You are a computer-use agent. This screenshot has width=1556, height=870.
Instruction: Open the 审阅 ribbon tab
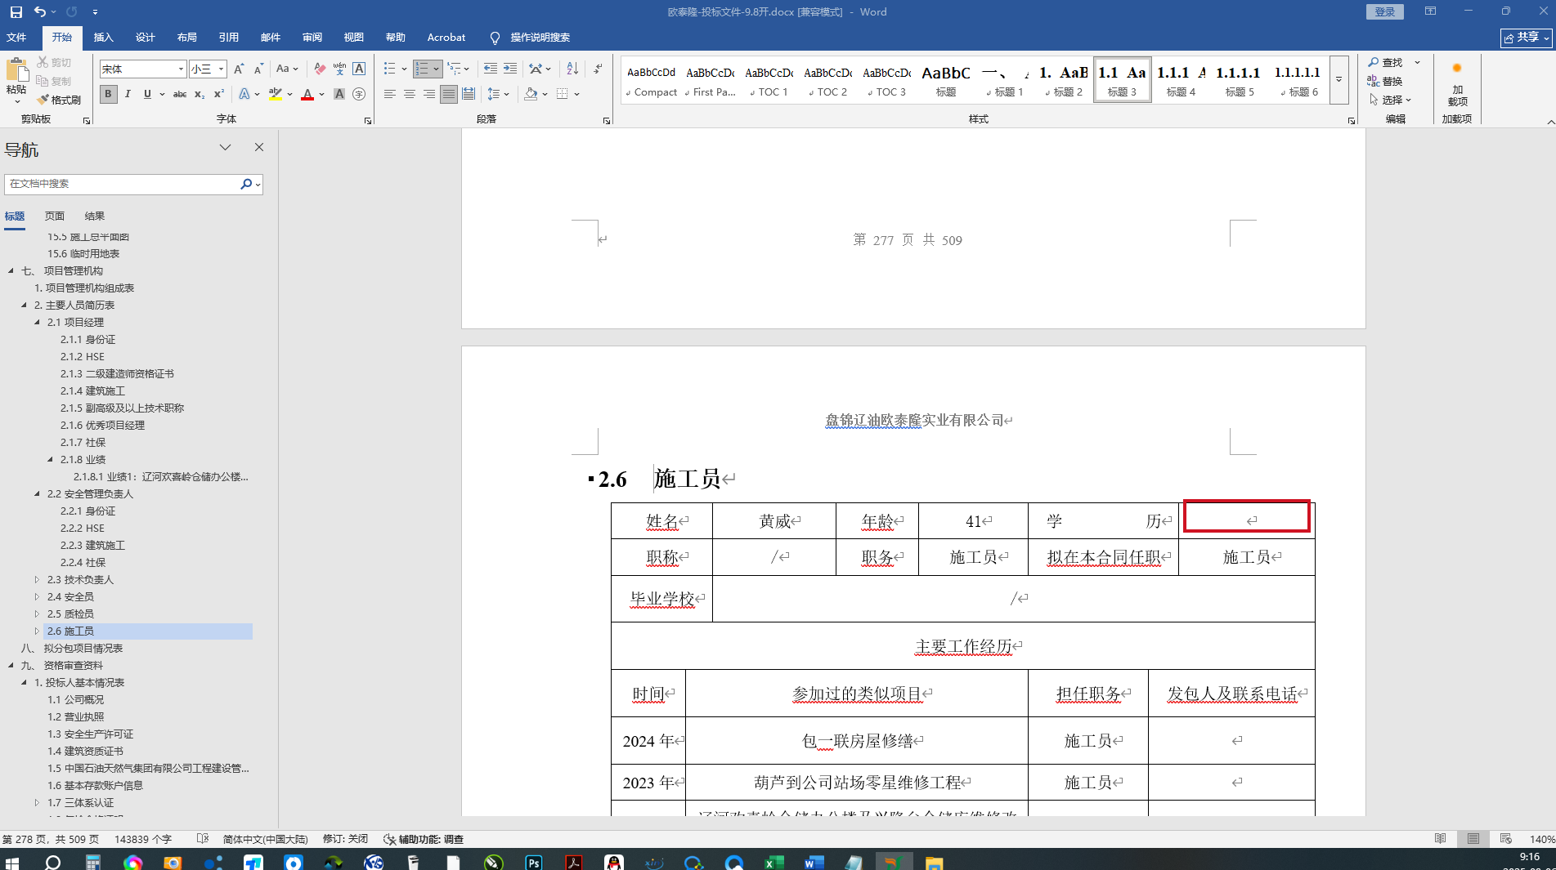click(312, 38)
